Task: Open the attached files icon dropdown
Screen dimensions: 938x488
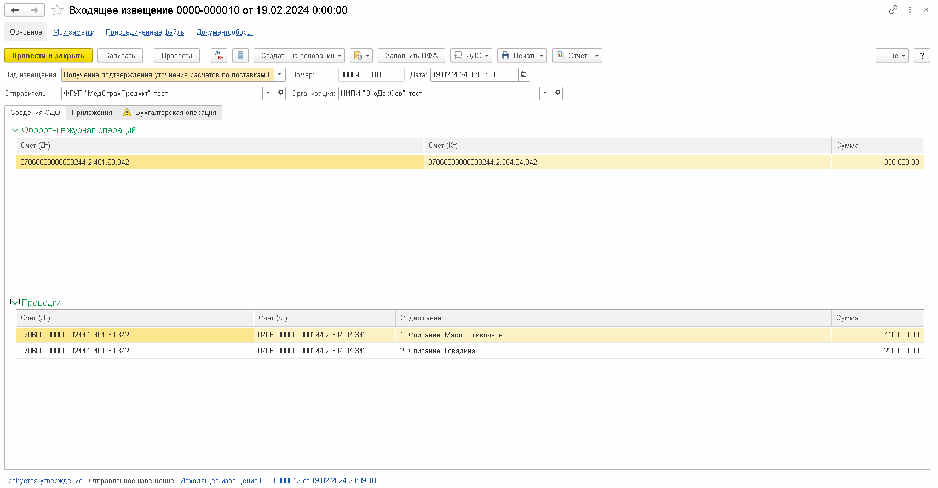Action: (x=361, y=55)
